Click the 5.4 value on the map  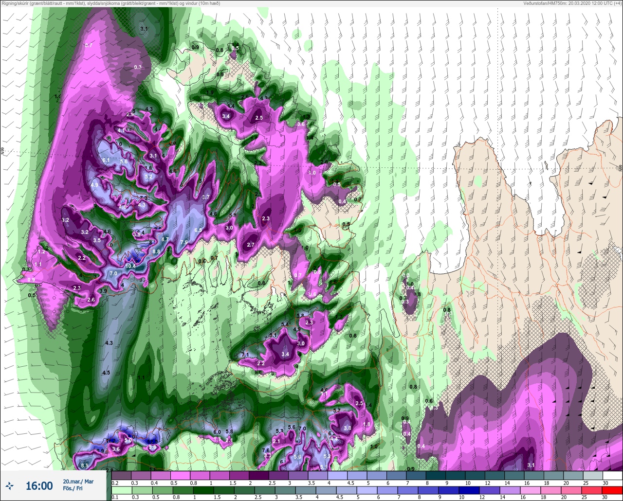(285, 324)
